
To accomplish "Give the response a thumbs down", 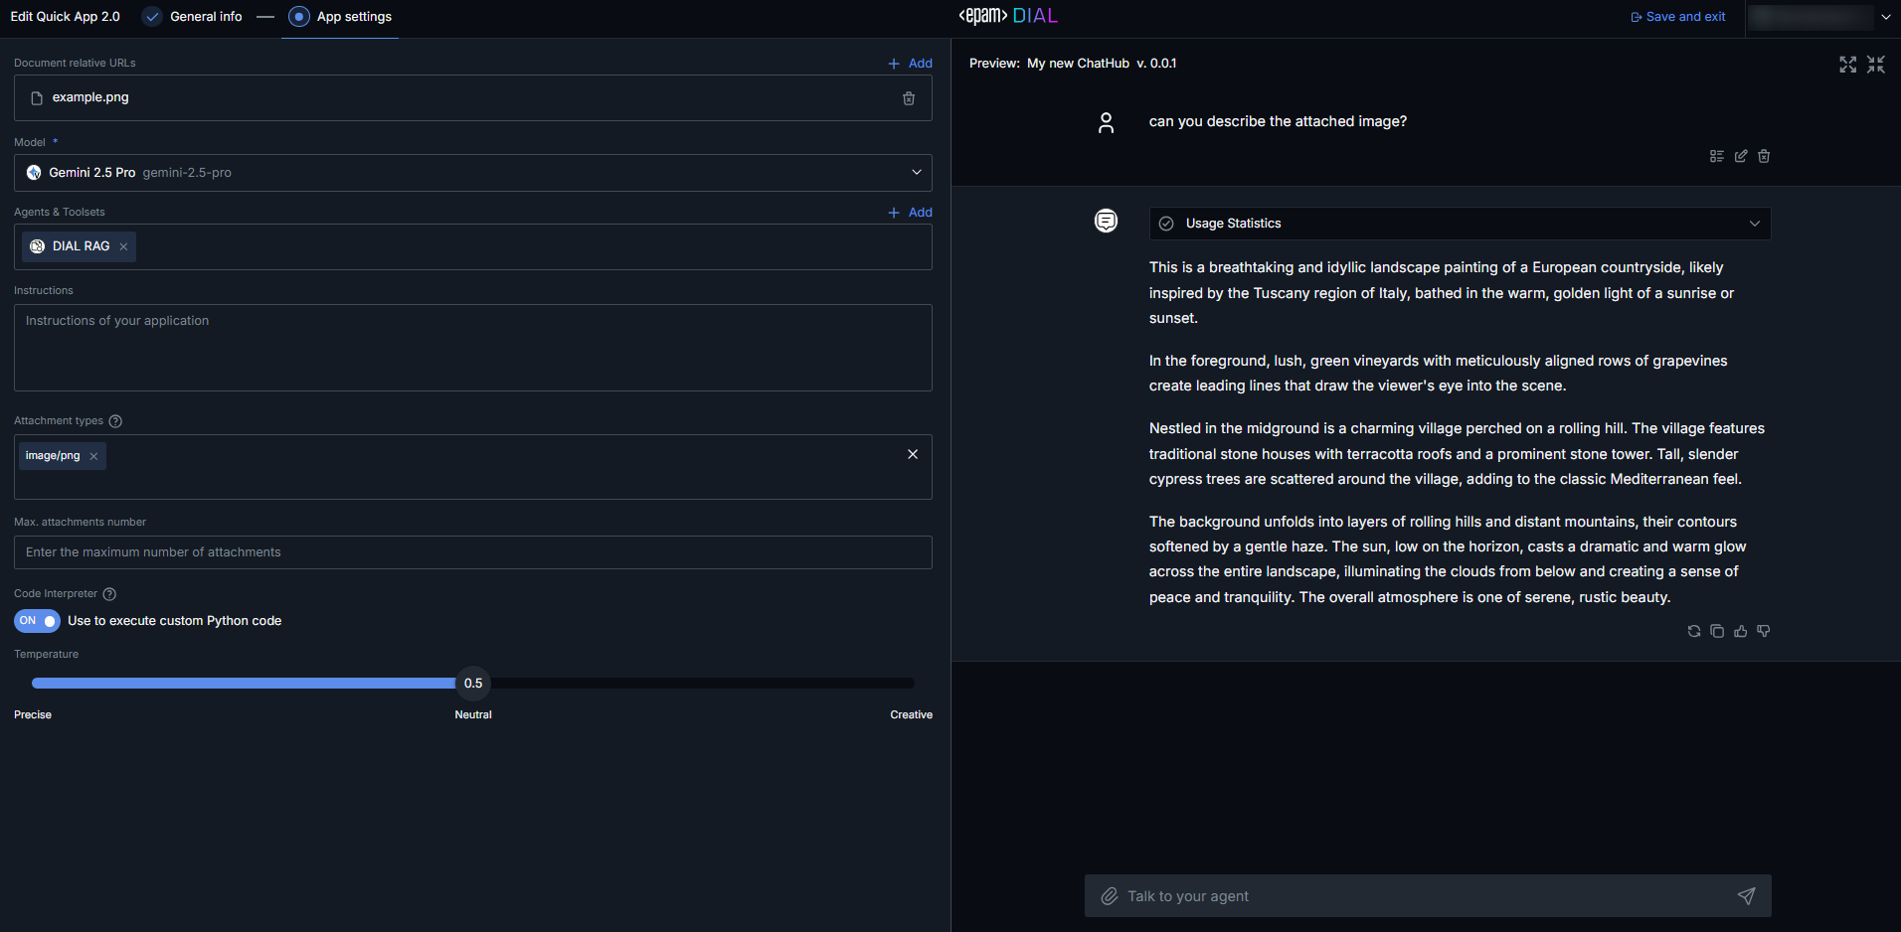I will (x=1764, y=631).
